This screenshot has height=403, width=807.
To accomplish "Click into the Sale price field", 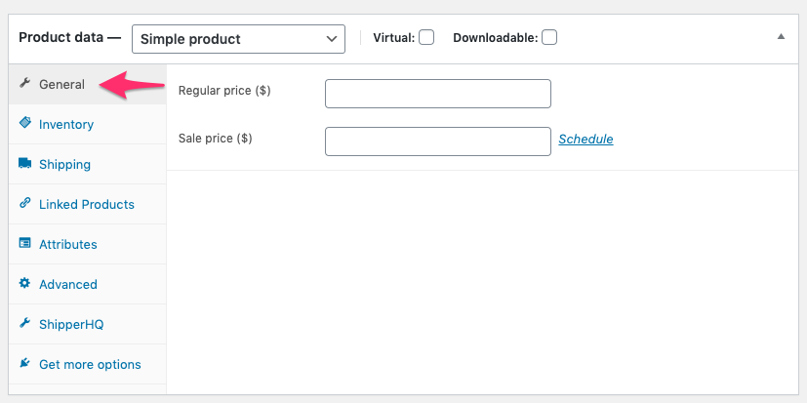I will pyautogui.click(x=437, y=141).
